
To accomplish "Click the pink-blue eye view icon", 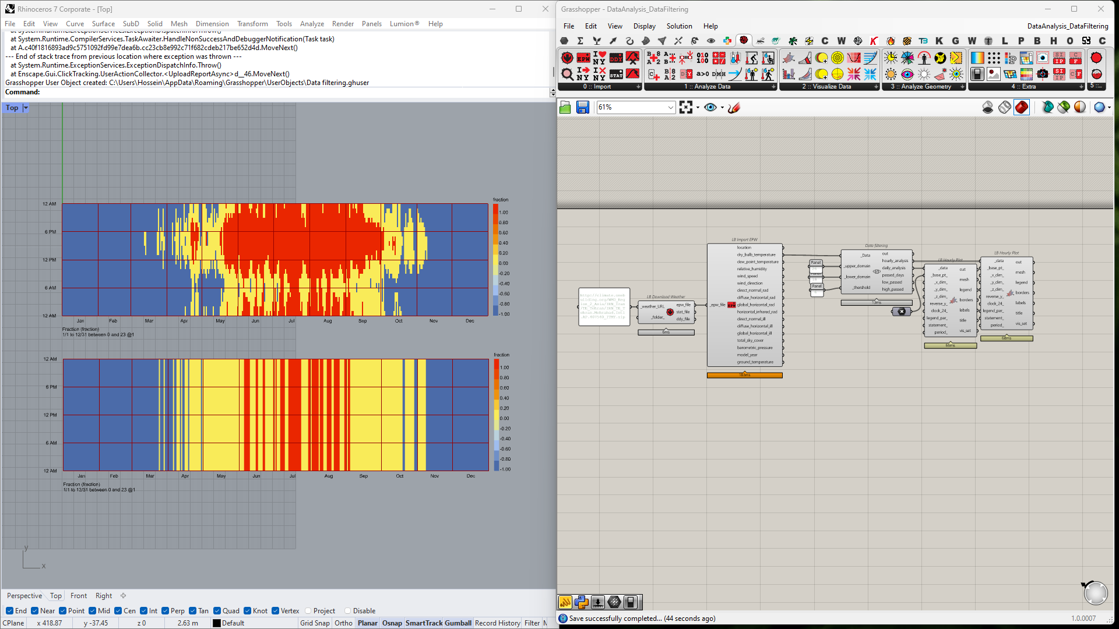I will click(x=907, y=74).
